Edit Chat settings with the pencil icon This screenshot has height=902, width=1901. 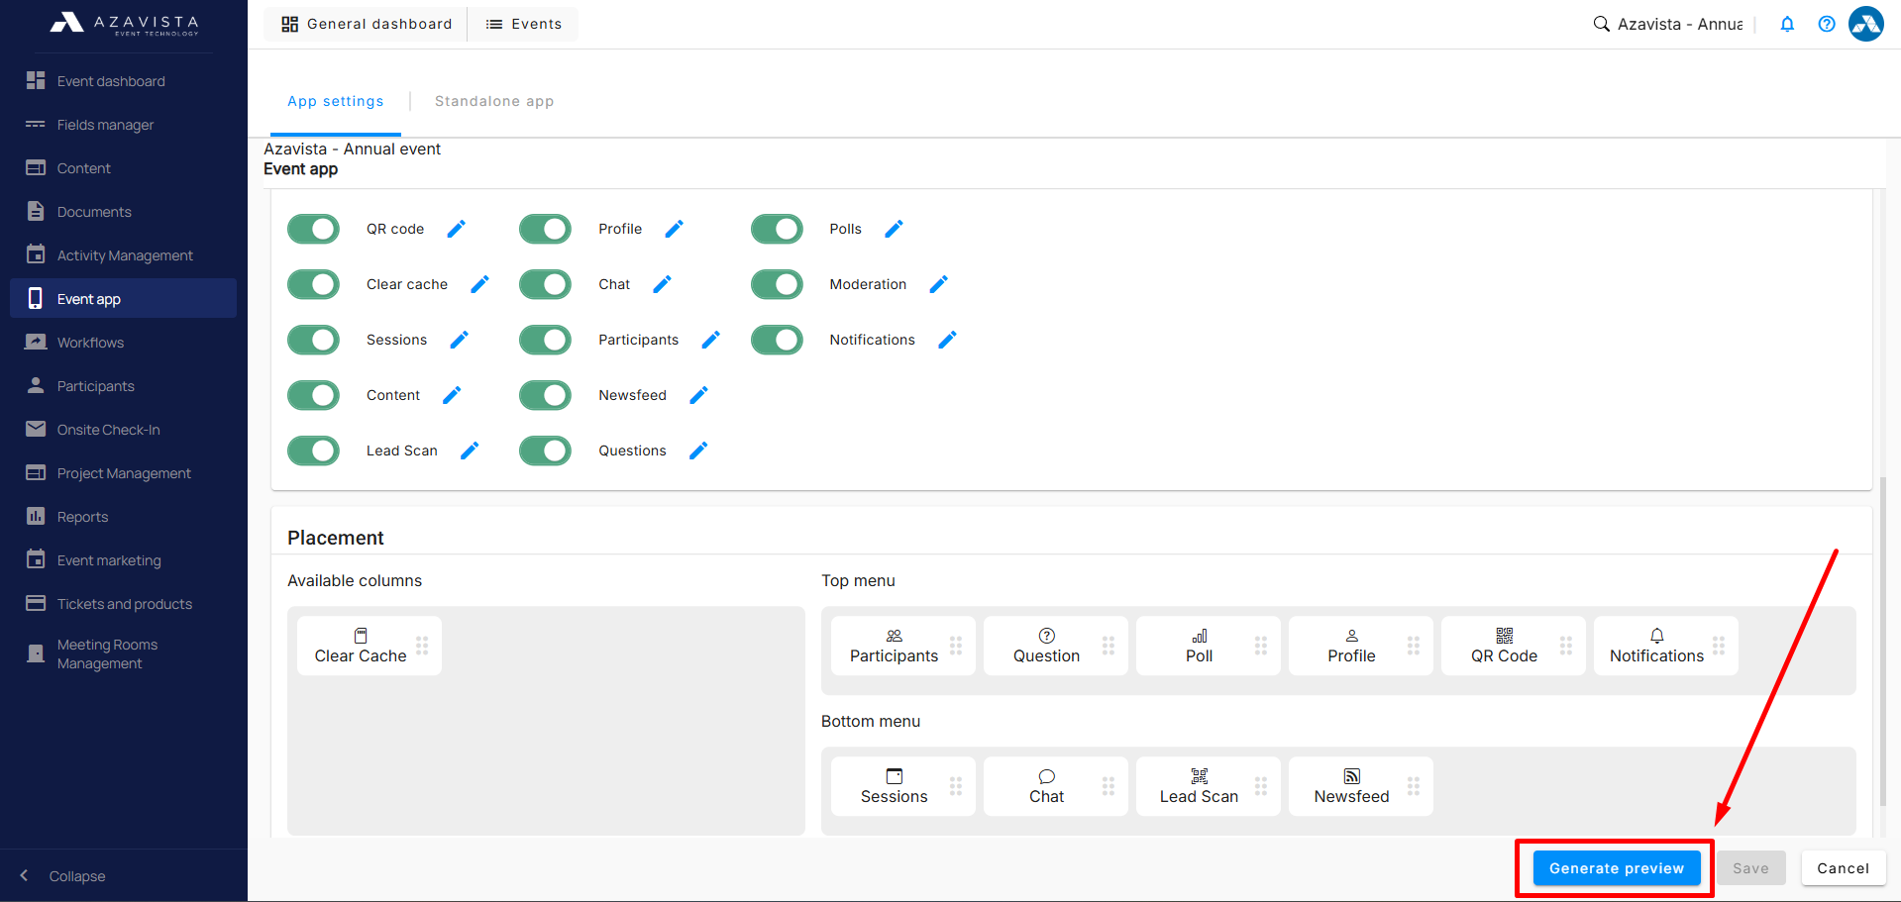click(x=662, y=284)
